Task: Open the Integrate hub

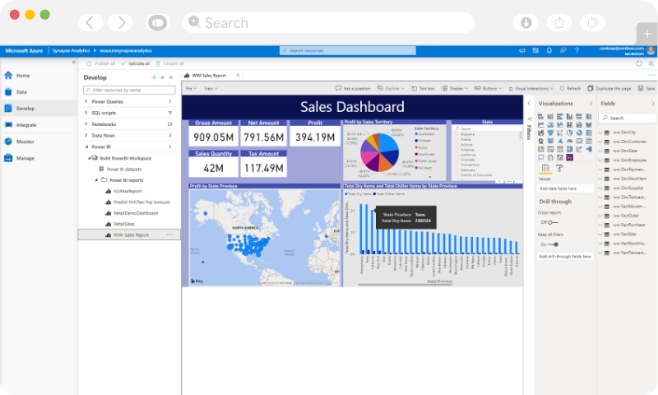Action: pos(21,124)
